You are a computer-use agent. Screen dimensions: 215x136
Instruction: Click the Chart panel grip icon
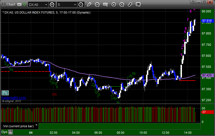click(x=3, y=5)
